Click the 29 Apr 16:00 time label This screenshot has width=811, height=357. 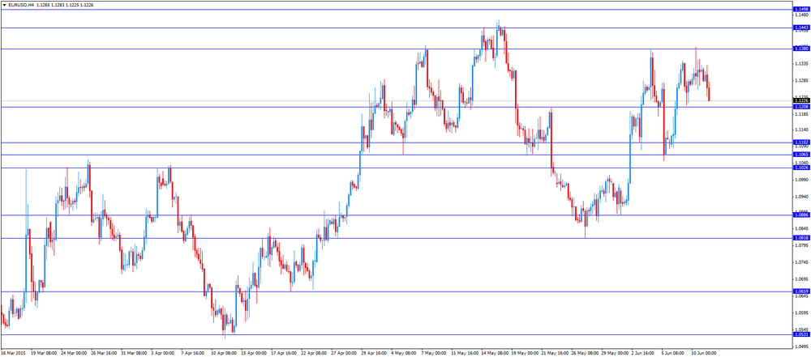374,353
